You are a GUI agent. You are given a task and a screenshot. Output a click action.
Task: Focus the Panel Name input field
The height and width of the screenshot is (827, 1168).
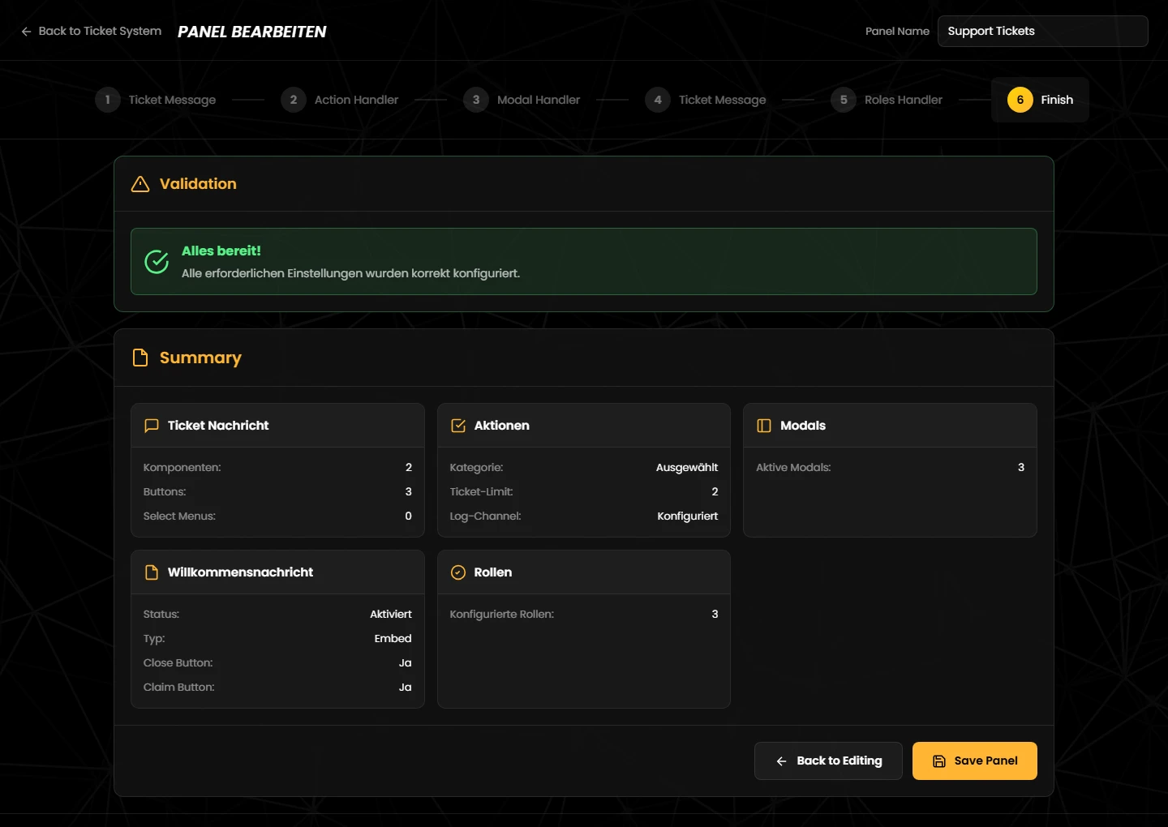tap(1043, 32)
